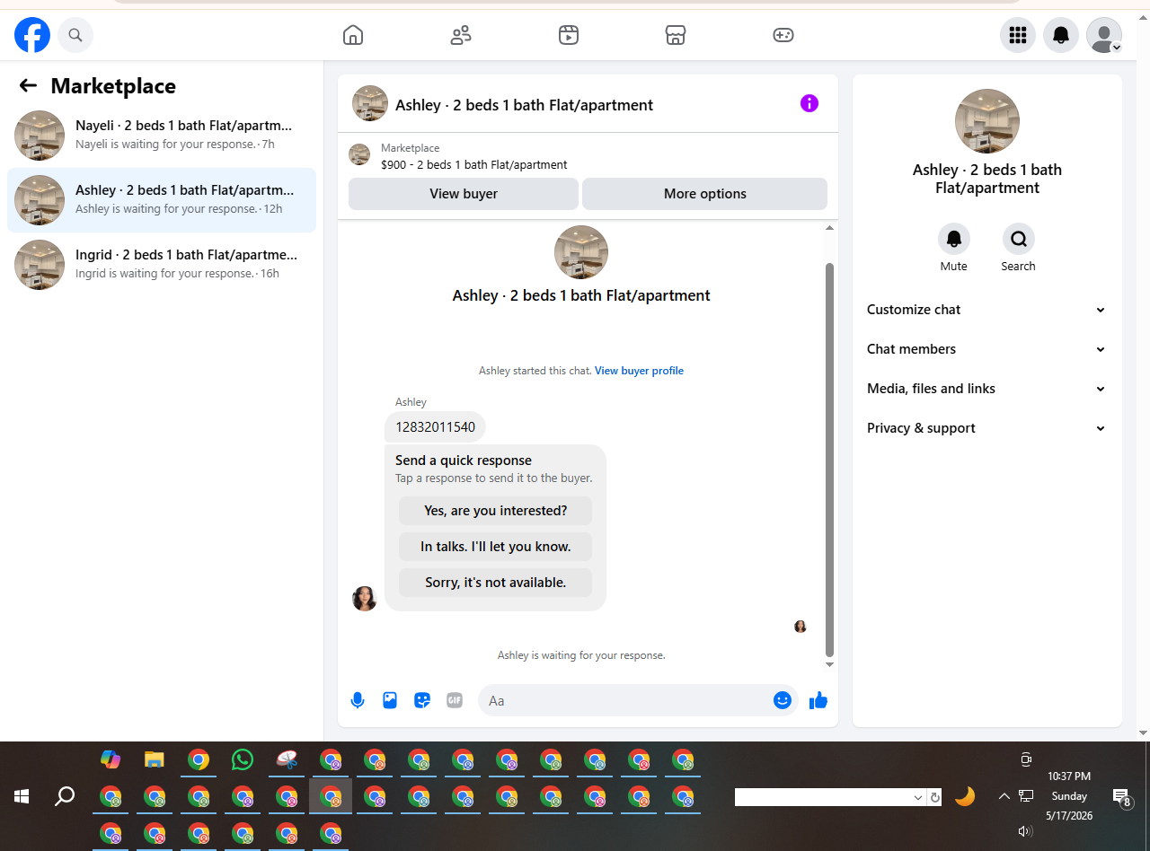The height and width of the screenshot is (851, 1150).
Task: Click the voice clip microphone icon
Action: [x=358, y=700]
